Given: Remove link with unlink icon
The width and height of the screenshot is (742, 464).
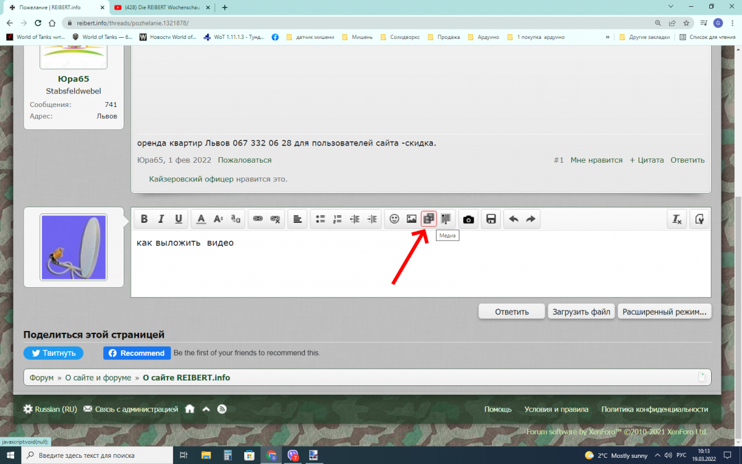Looking at the screenshot, I should pos(275,219).
